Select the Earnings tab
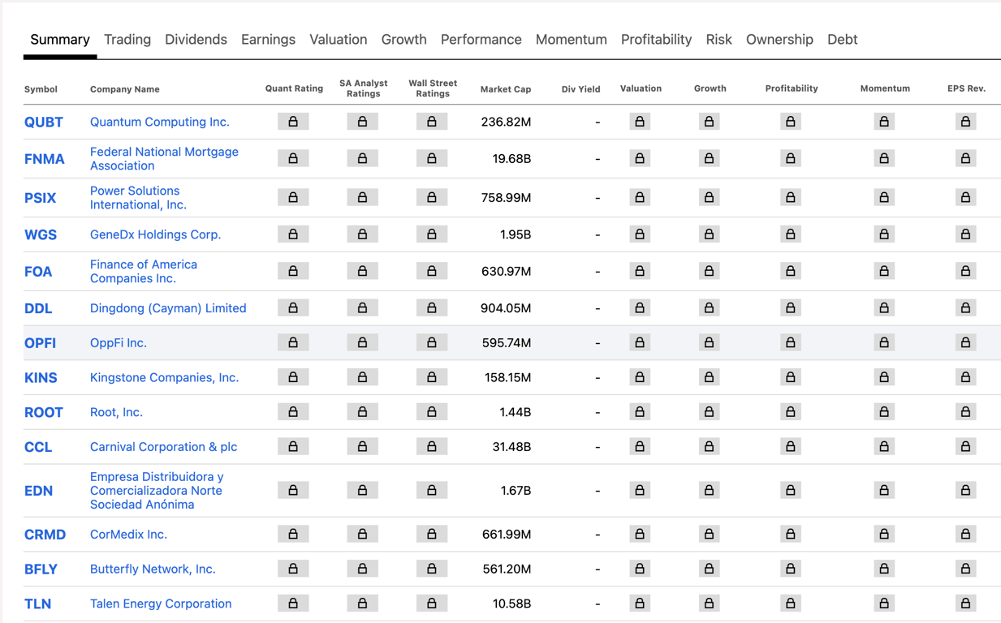 [x=268, y=40]
